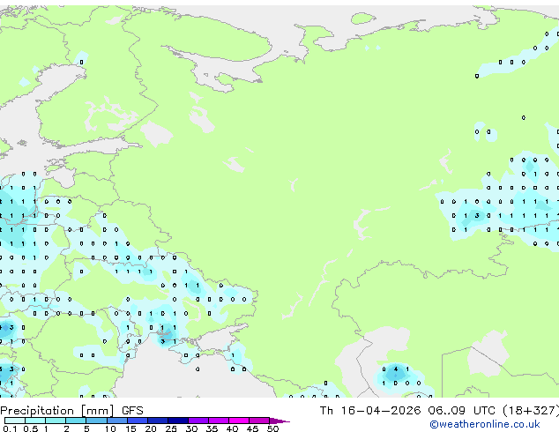Viewport: 559px width, 432px height.
Task: Click the legend scale label 0.1
Action: [x=10, y=428]
